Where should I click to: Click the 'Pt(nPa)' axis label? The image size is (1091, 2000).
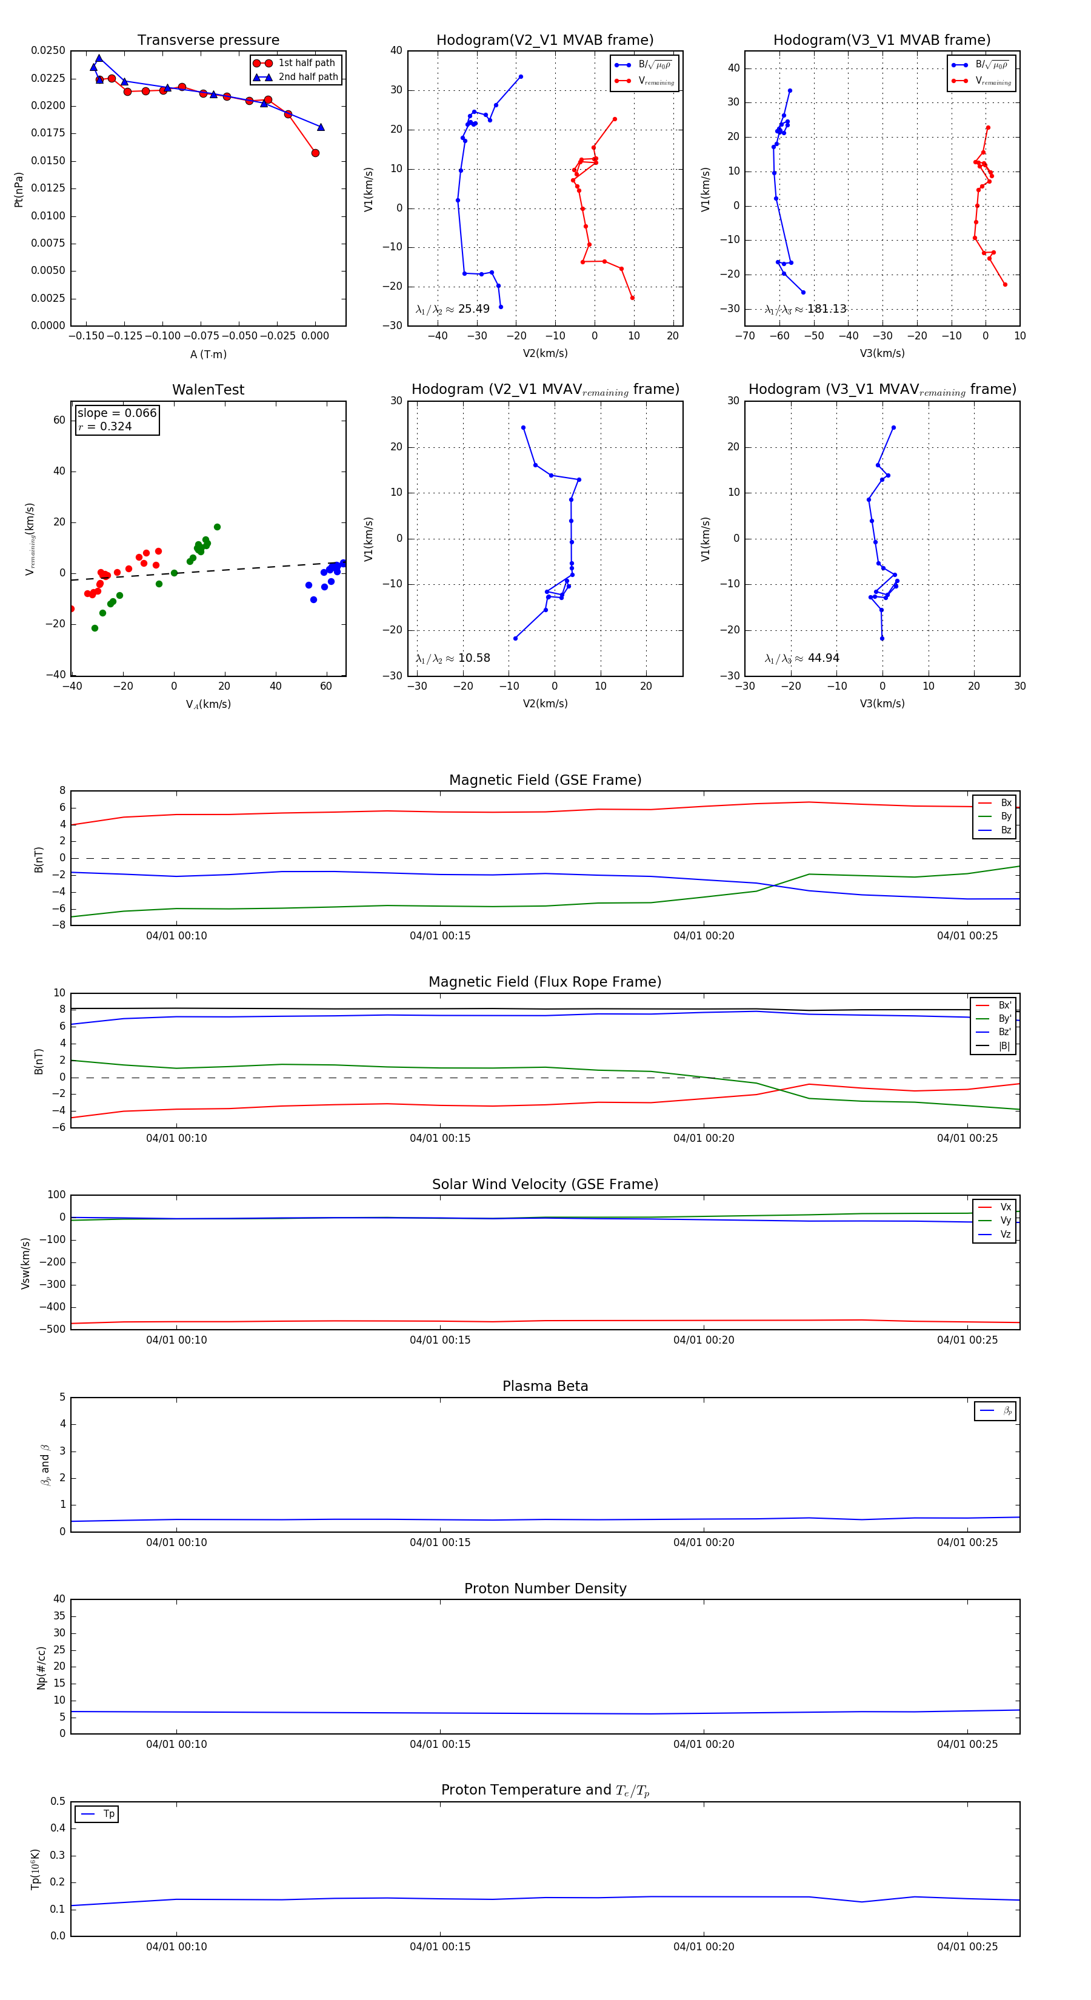click(x=19, y=190)
